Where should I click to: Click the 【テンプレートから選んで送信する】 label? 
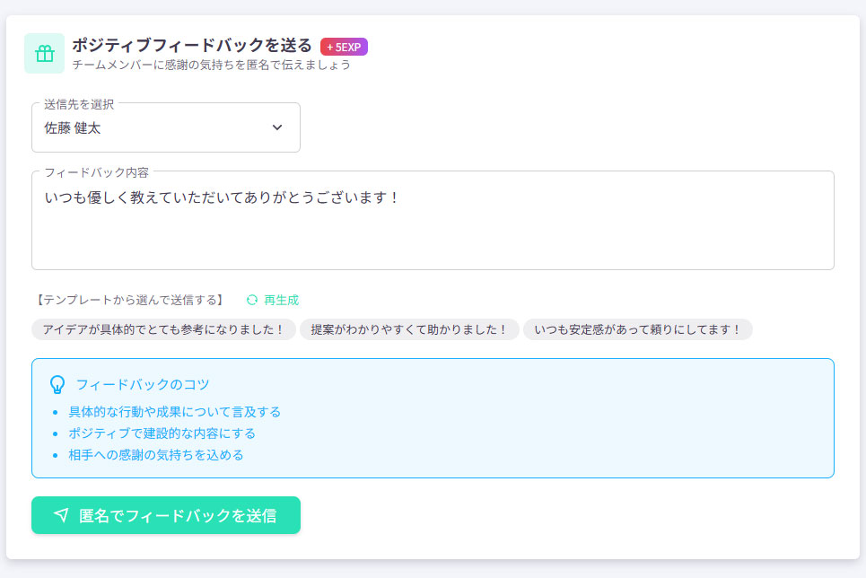point(130,300)
